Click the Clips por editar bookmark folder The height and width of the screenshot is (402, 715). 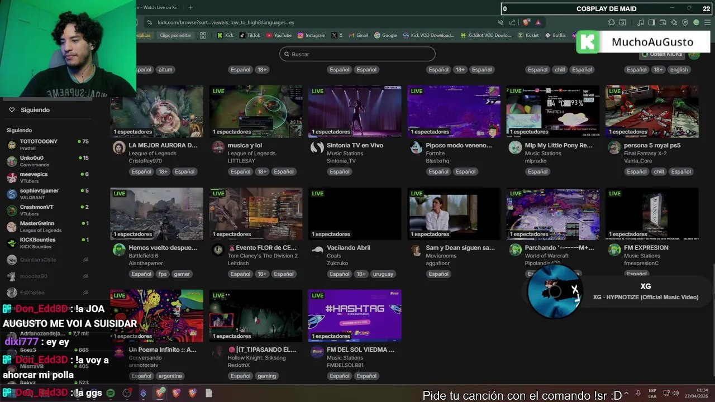[x=175, y=35]
